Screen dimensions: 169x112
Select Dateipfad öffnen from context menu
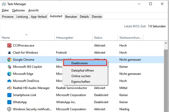82,71
